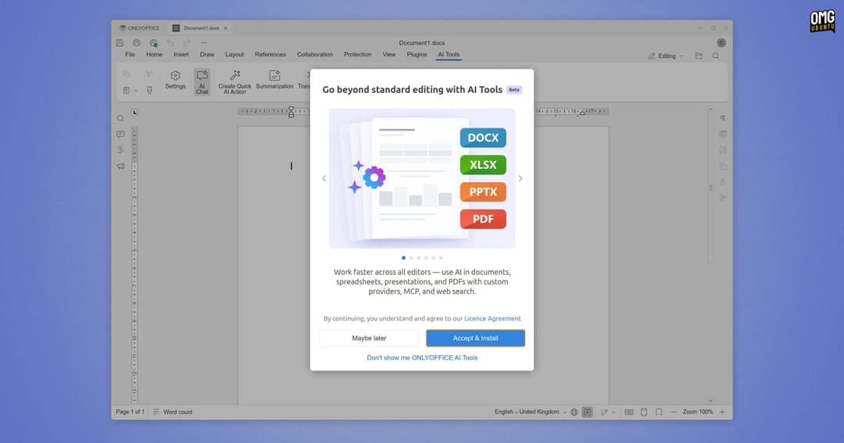Switch to the Layout tab
844x443 pixels.
click(234, 55)
